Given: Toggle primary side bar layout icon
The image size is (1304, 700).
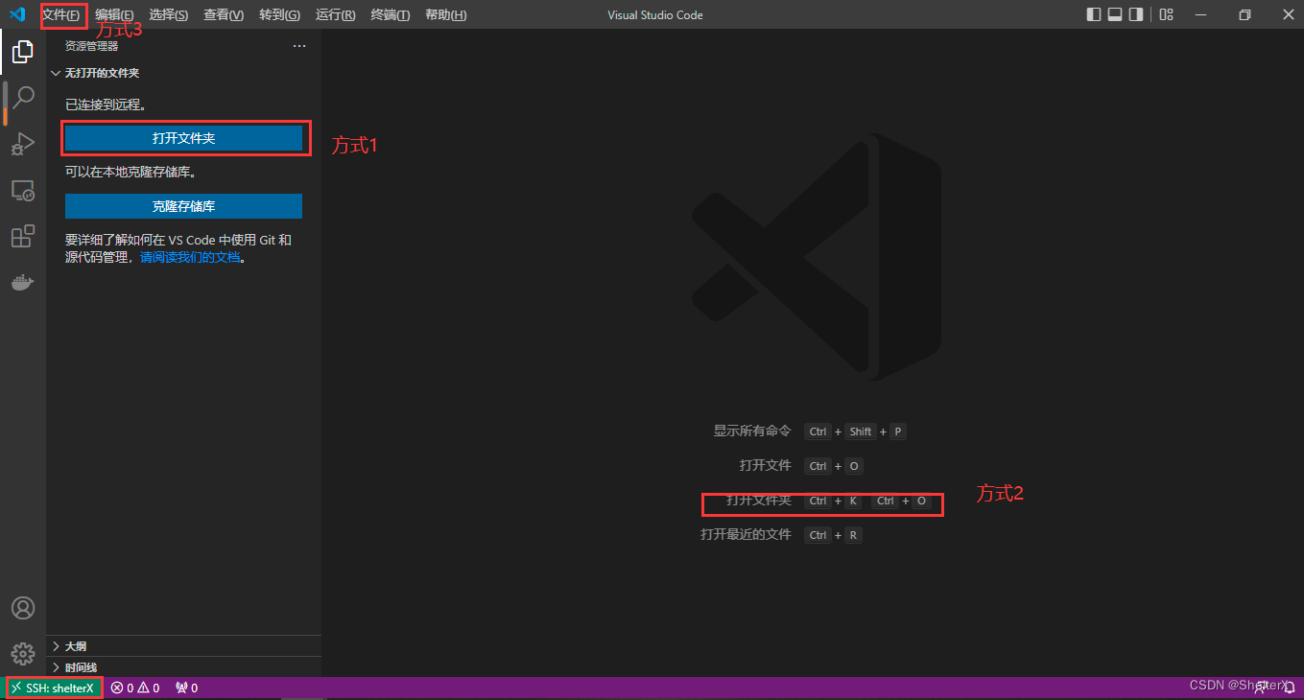Looking at the screenshot, I should [x=1094, y=14].
